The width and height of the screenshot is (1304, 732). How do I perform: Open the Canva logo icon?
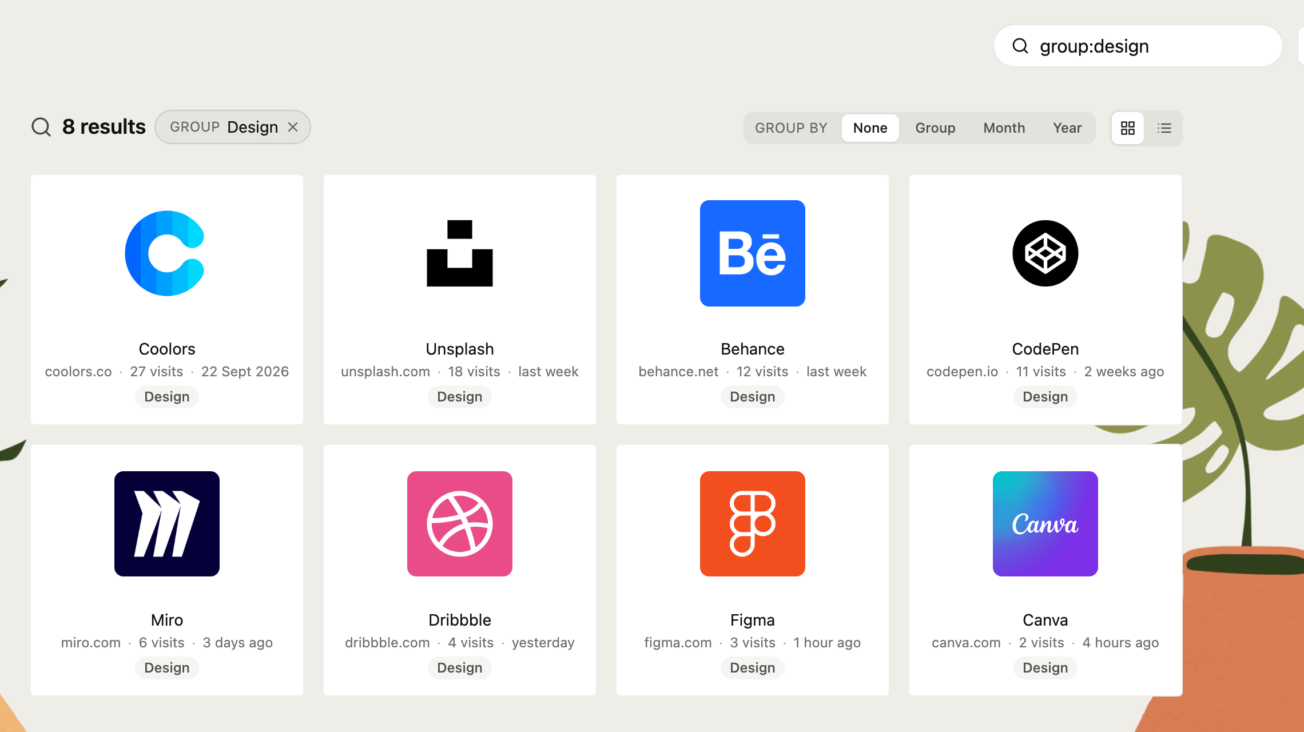(1045, 524)
